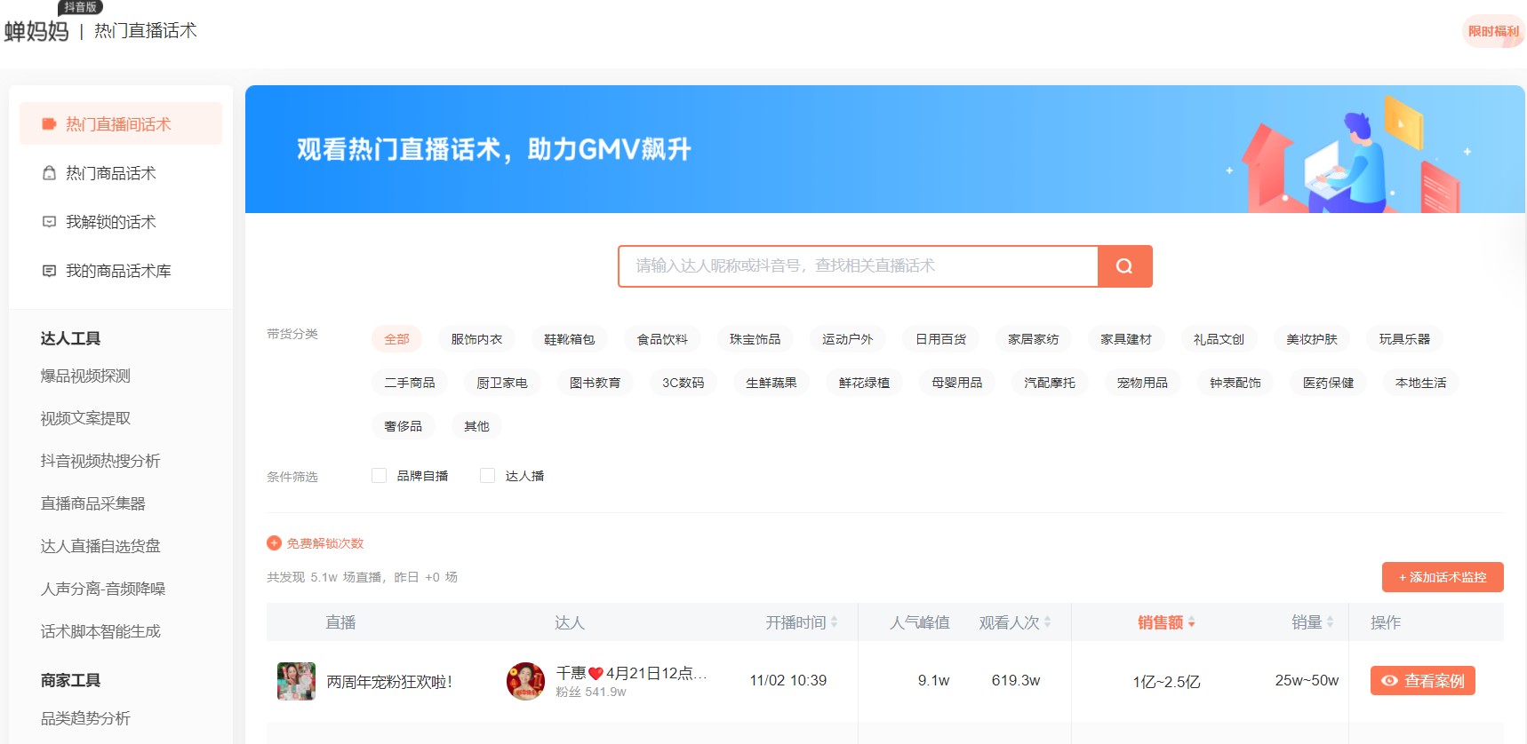Tick the 达人播 checkbox
The width and height of the screenshot is (1527, 744).
[x=487, y=476]
